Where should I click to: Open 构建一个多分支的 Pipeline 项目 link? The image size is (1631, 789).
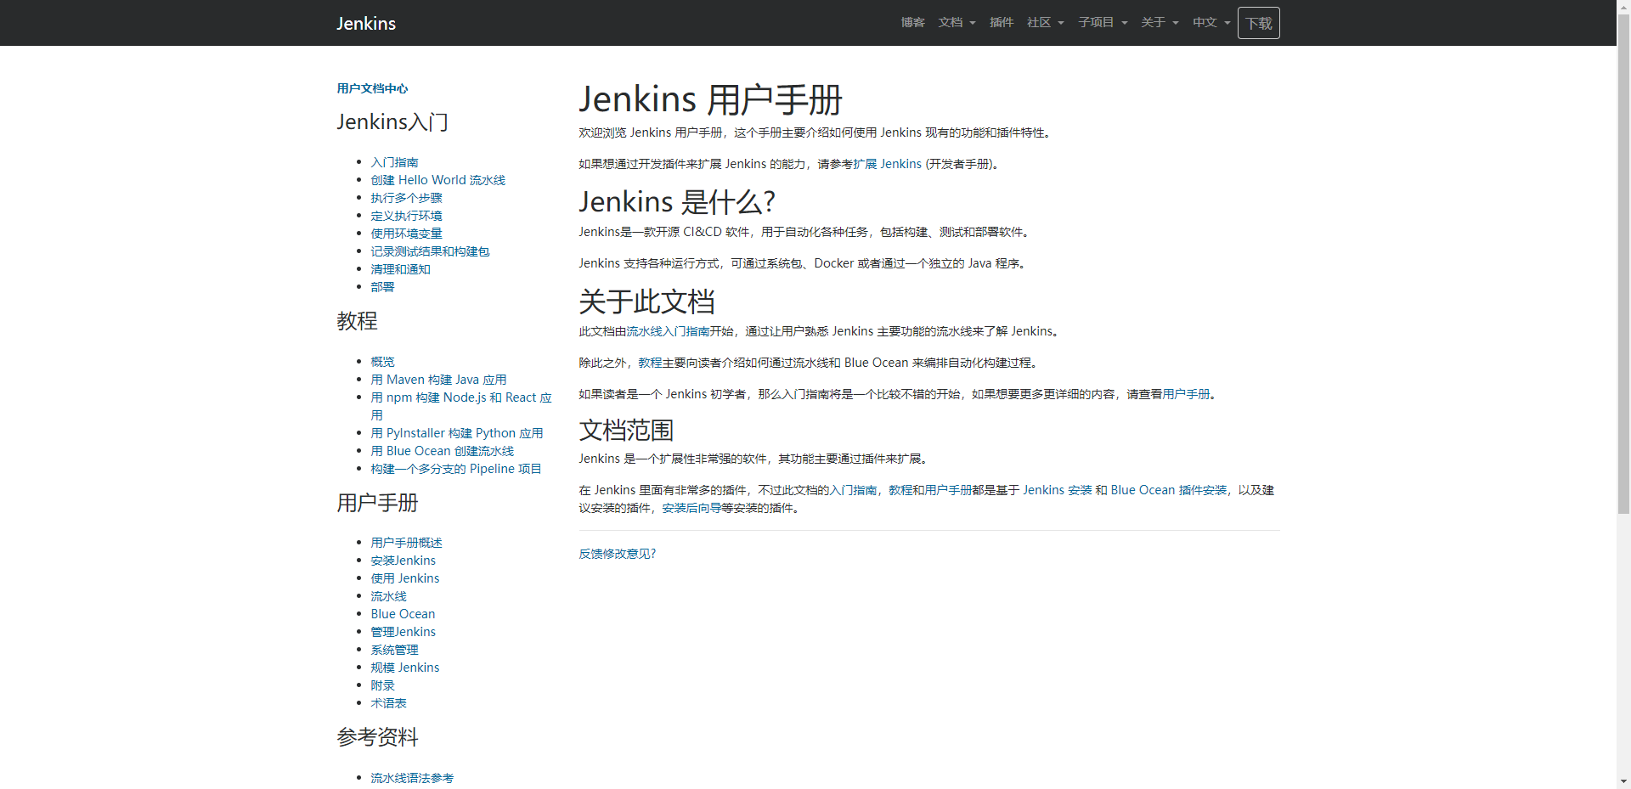point(455,469)
